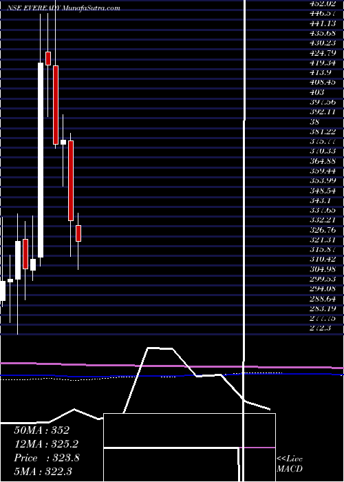
Task: Click the 408.45 price axis label
Action: [324, 83]
